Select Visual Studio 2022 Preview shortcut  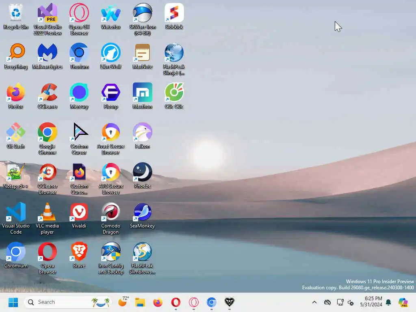click(48, 19)
